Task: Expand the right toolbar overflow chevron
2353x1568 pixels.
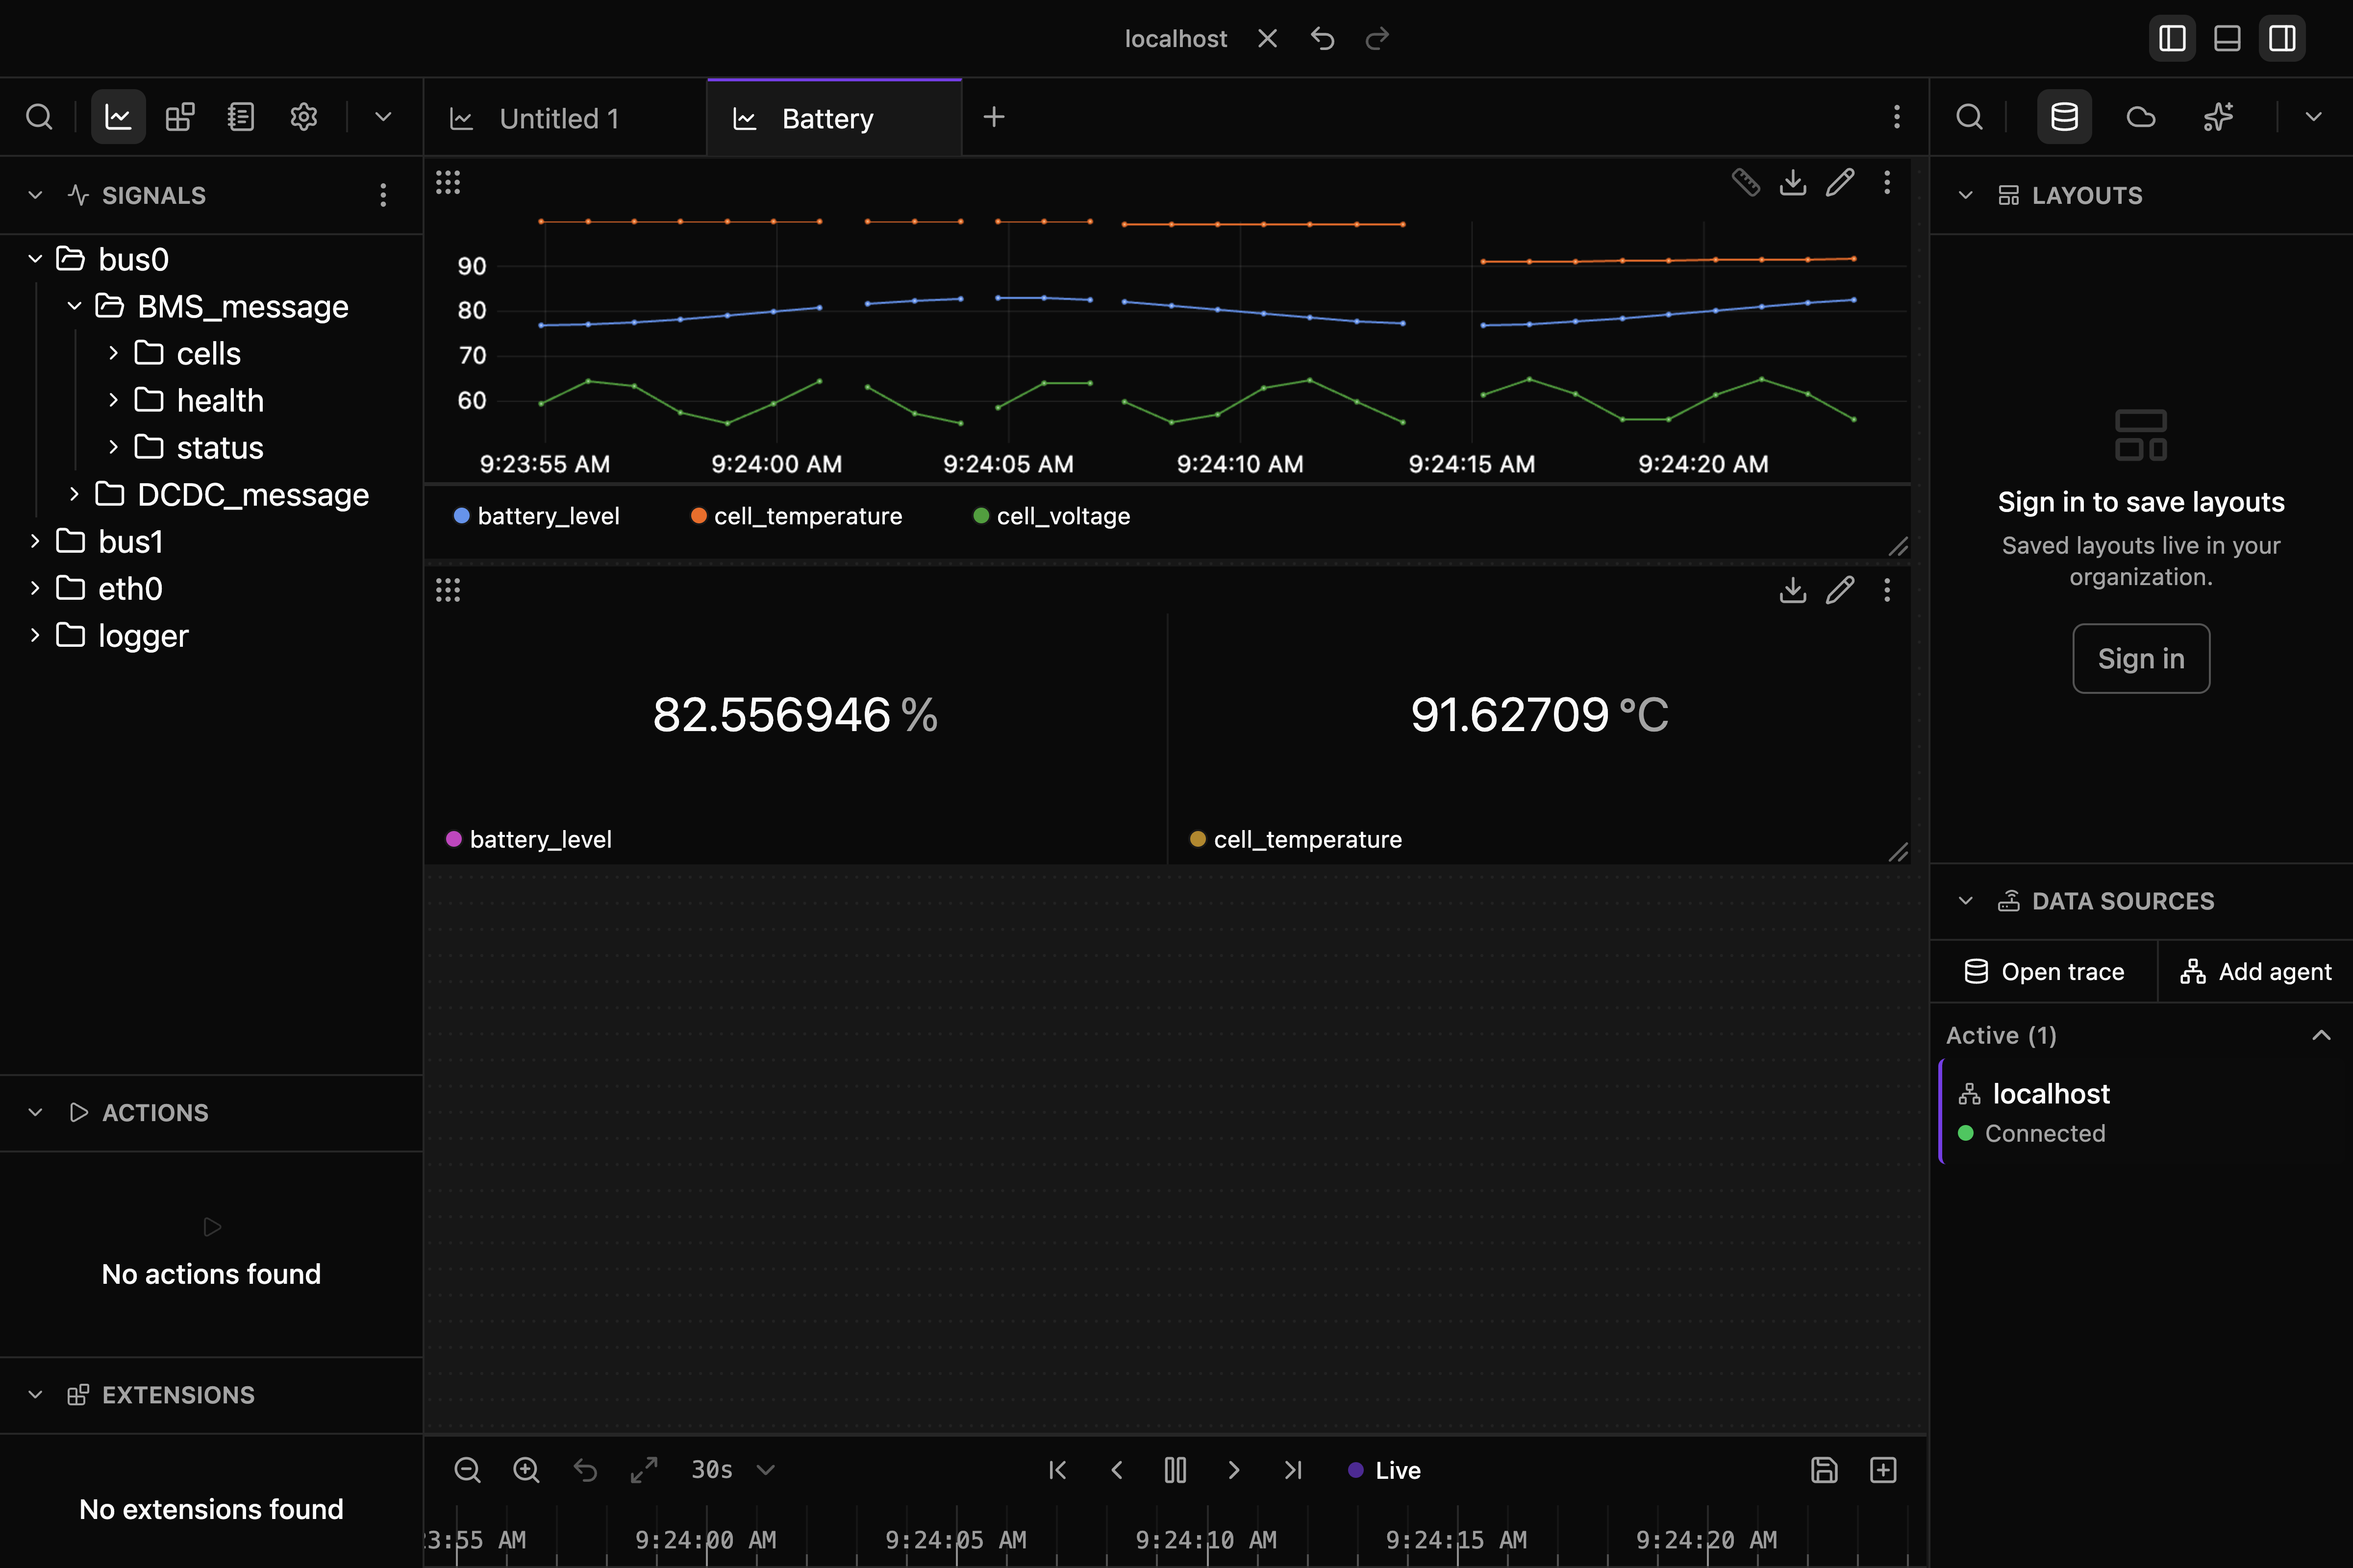Action: point(2314,117)
